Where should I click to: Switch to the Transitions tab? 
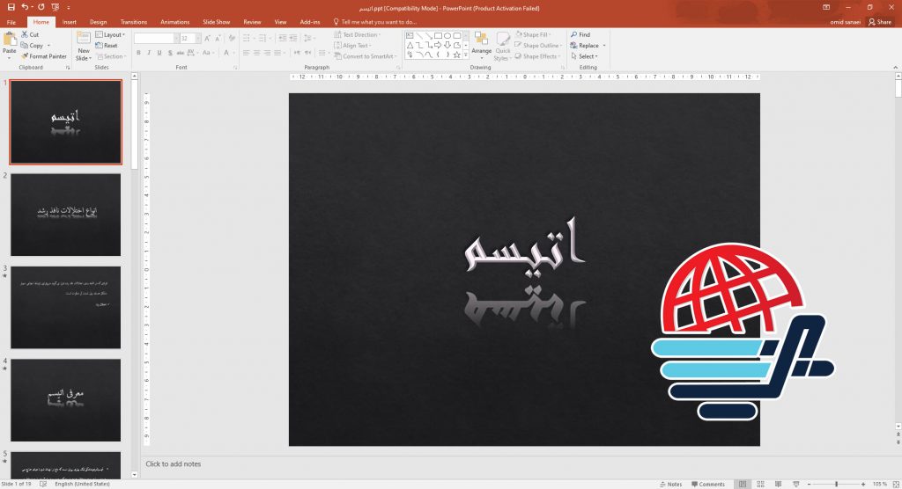[x=134, y=22]
